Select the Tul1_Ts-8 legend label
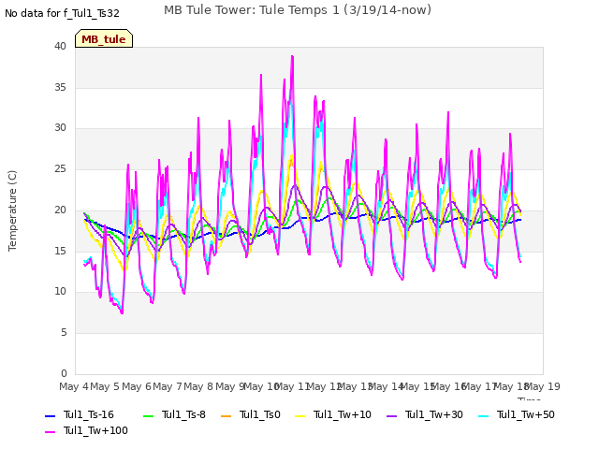This screenshot has width=599, height=449. pos(183,414)
